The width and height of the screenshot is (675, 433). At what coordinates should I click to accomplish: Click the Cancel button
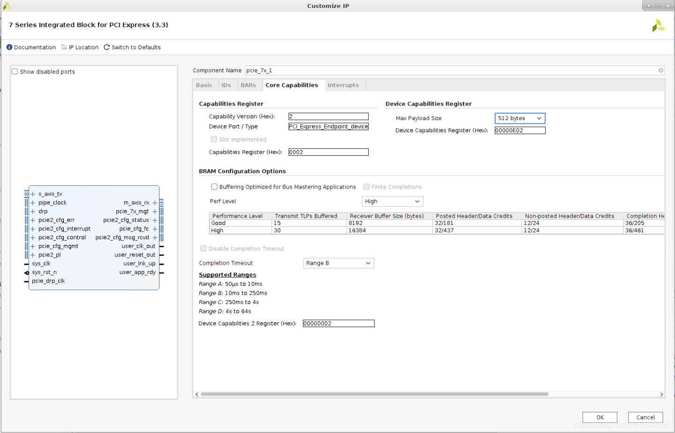645,417
